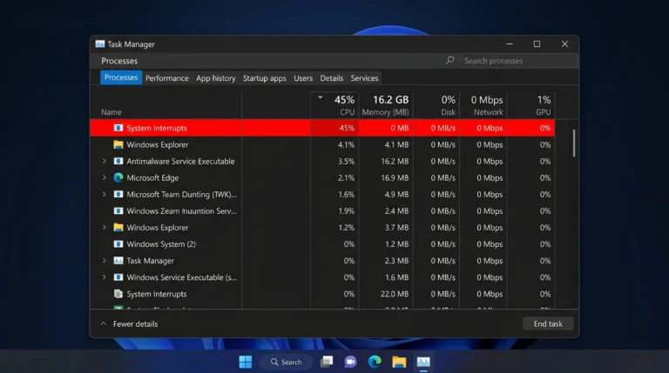Click the Antimalware Service Executable icon
The image size is (669, 373).
point(118,161)
